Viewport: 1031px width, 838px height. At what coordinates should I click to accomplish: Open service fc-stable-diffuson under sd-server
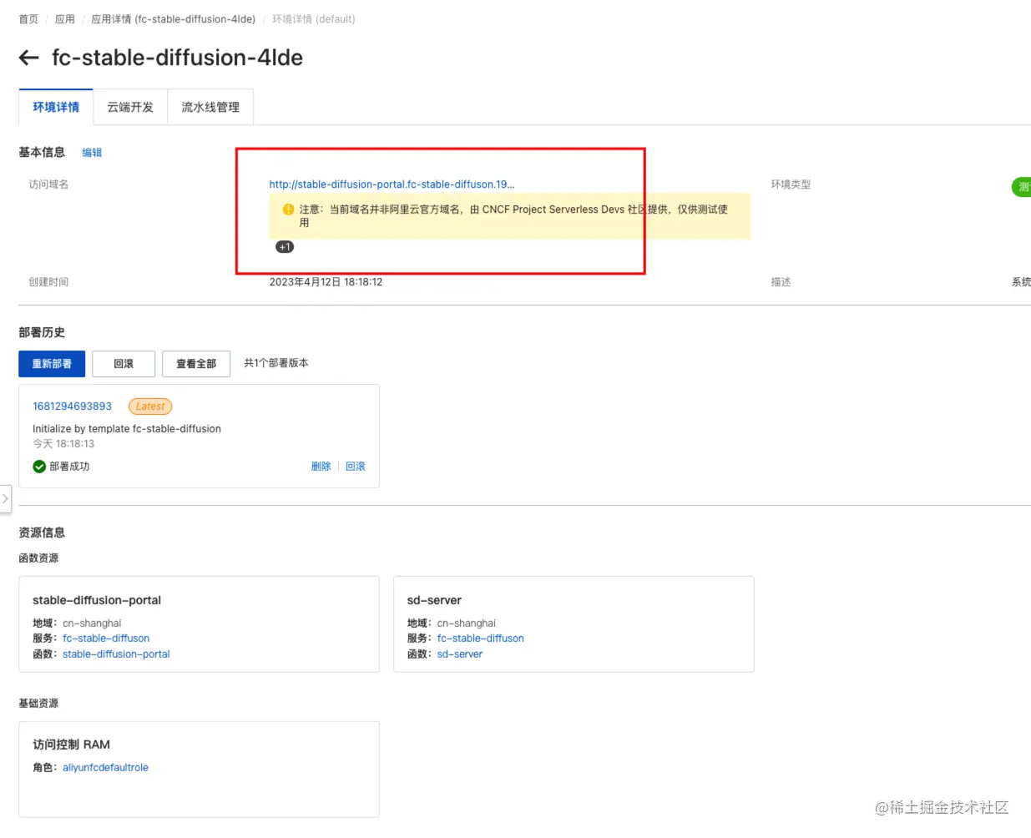coord(481,639)
